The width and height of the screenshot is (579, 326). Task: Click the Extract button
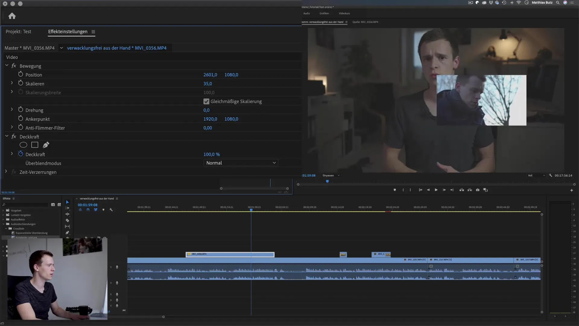[x=470, y=190]
